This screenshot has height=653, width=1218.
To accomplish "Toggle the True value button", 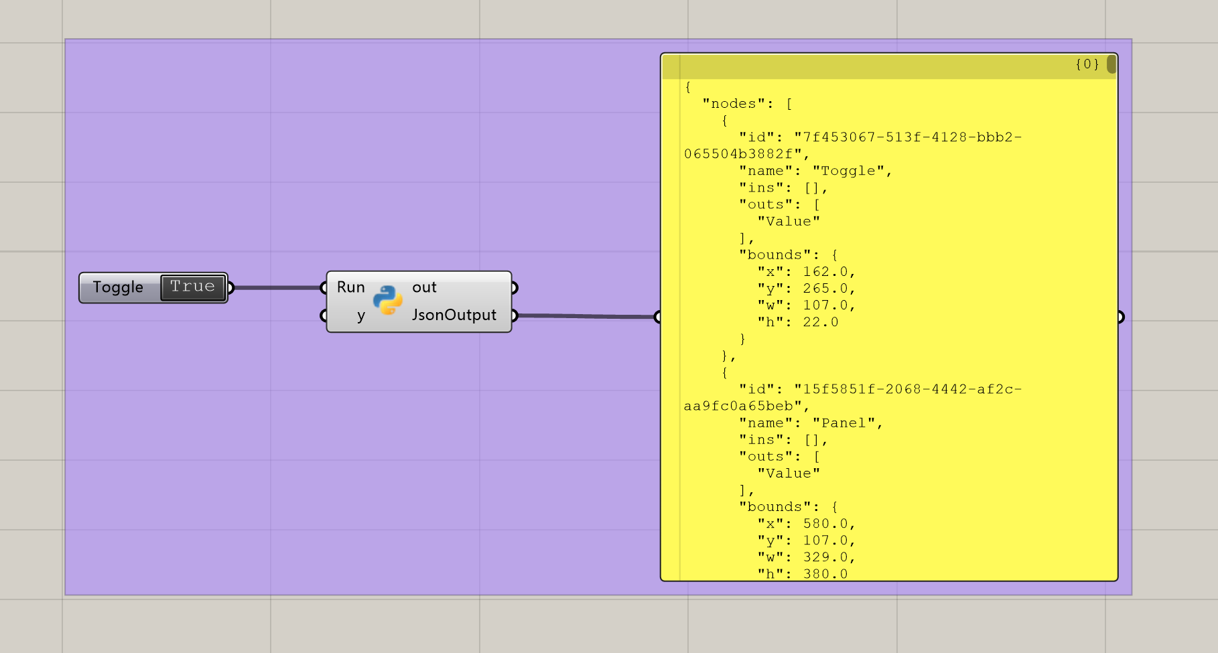I will [x=193, y=287].
